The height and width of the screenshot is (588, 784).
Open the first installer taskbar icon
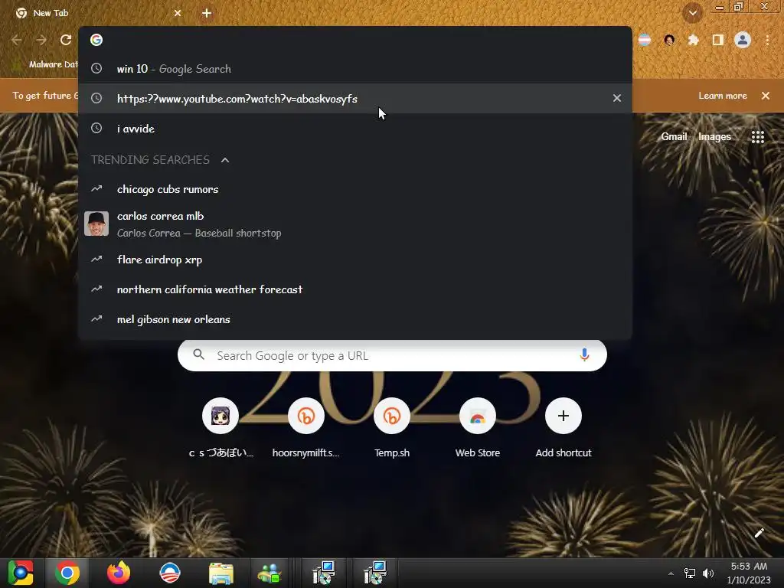pyautogui.click(x=324, y=573)
